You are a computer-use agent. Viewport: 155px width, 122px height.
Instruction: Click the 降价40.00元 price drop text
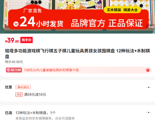(x=14, y=62)
